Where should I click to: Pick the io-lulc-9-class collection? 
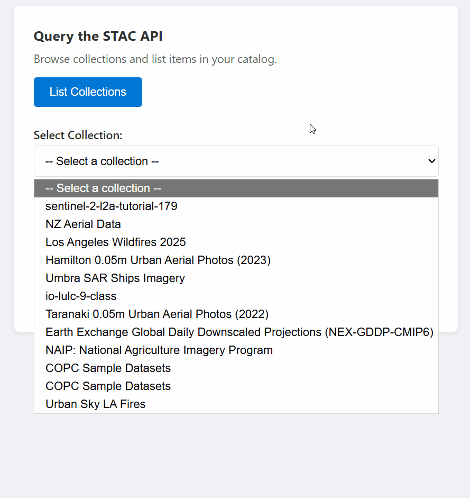click(81, 296)
